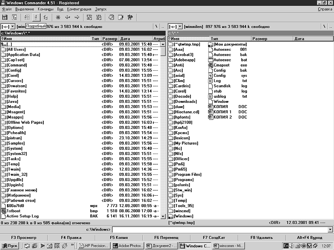Expand quick launch overflow chevron

click(x=72, y=245)
